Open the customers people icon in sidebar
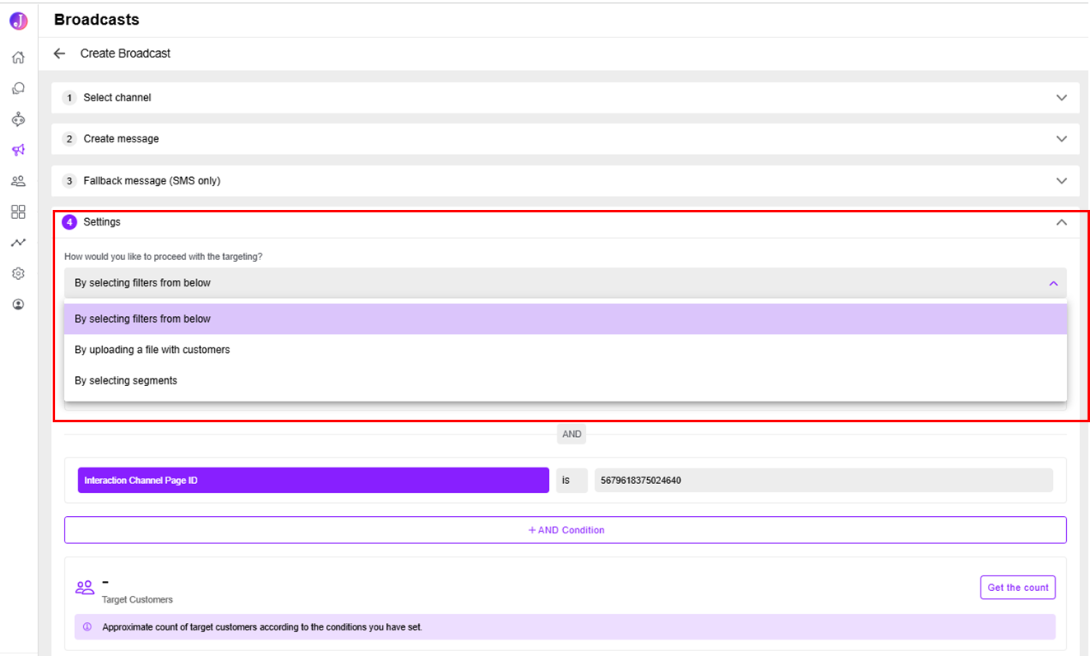Image resolution: width=1090 pixels, height=656 pixels. 18,181
